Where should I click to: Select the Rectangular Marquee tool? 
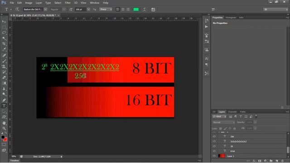click(x=4, y=27)
